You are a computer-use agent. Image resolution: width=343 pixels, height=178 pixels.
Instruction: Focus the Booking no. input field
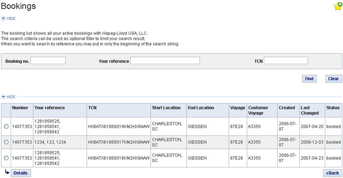click(x=48, y=60)
